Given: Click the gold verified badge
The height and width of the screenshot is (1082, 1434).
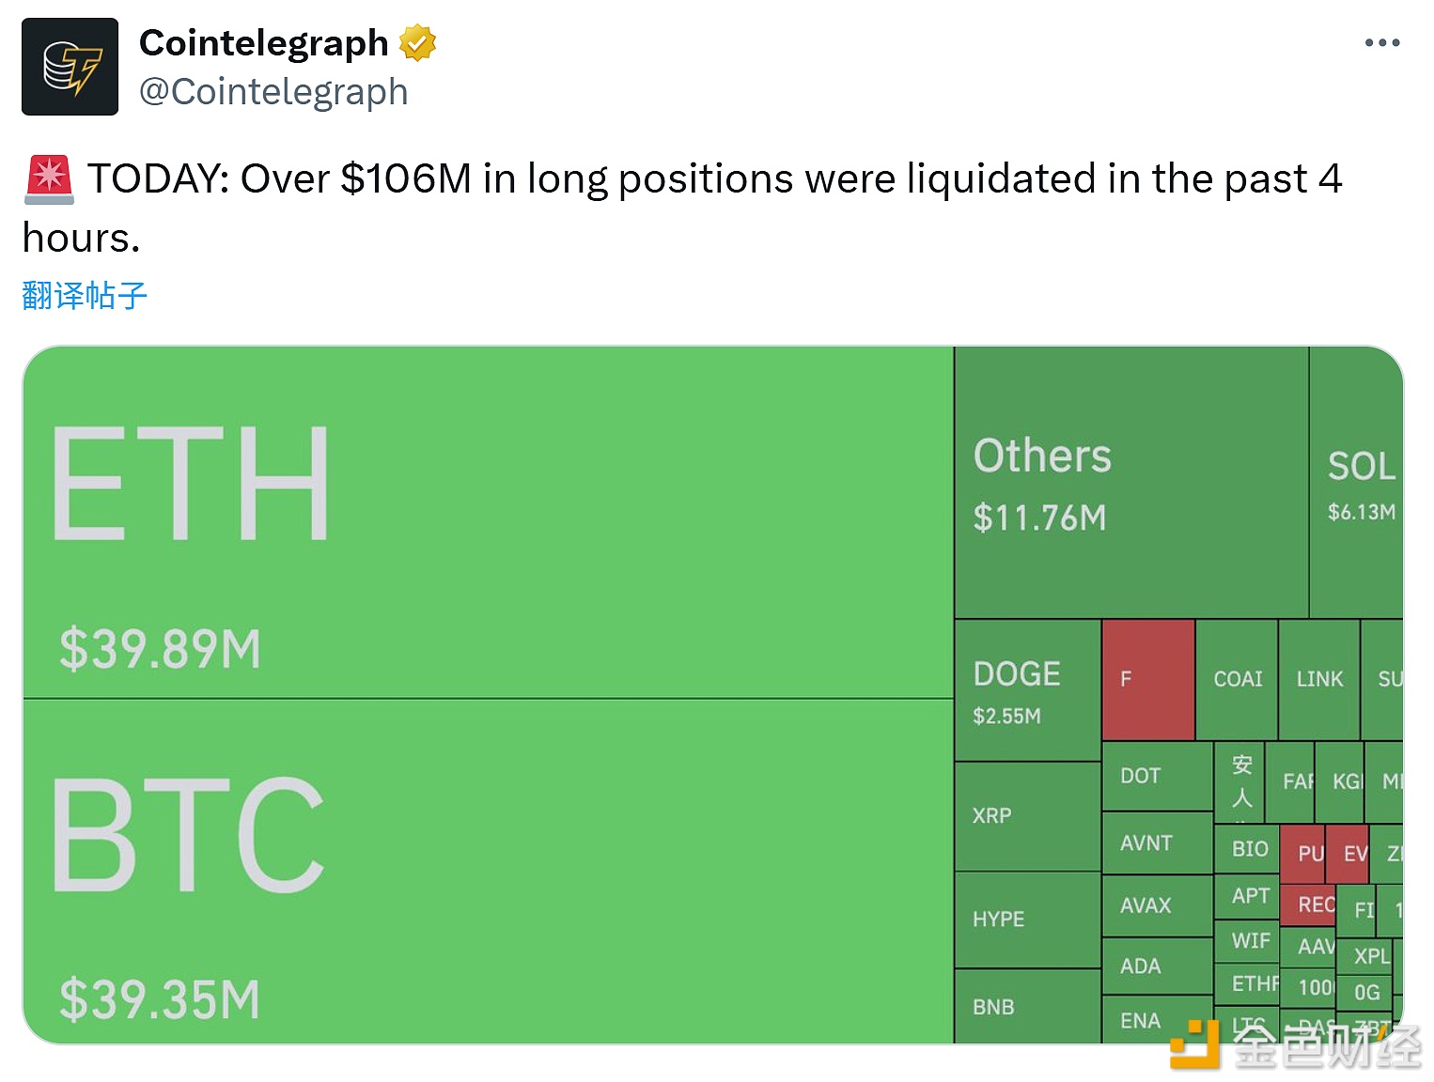Looking at the screenshot, I should point(417,43).
